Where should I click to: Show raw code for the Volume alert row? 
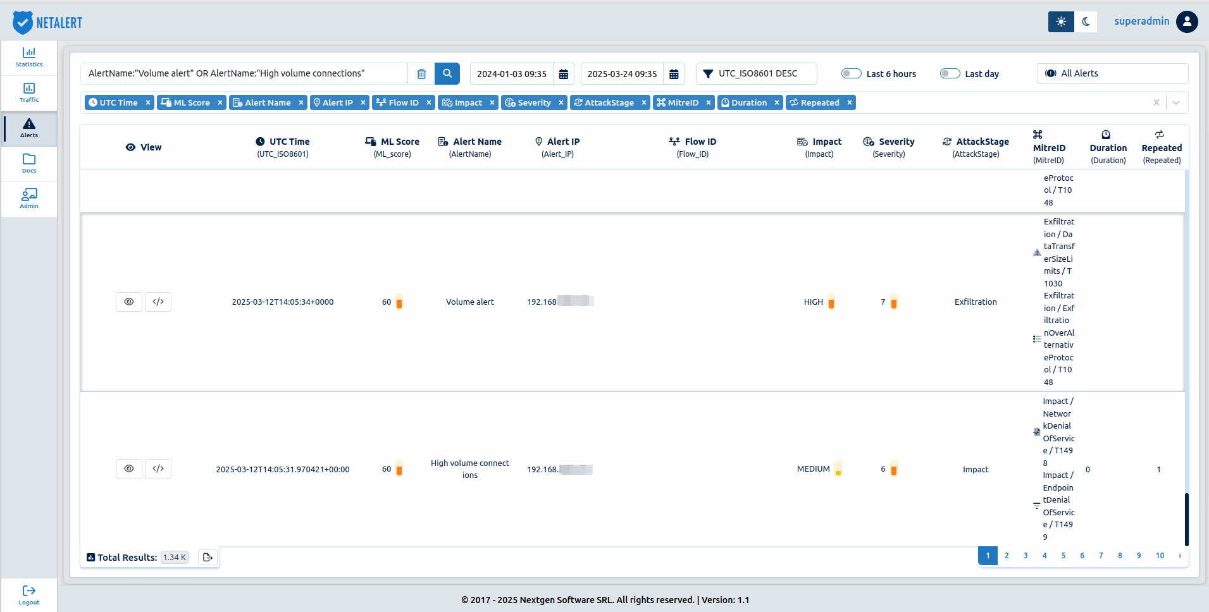[158, 302]
